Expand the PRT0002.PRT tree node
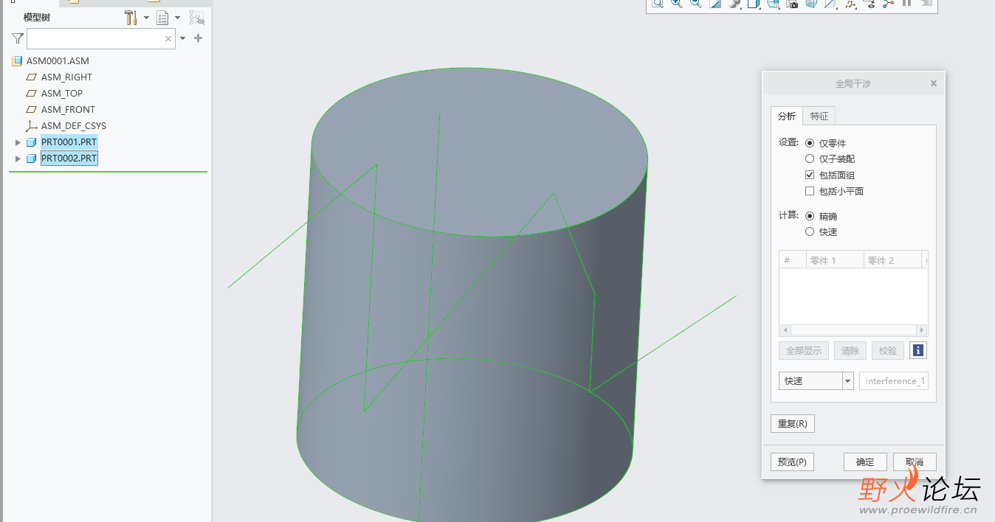The width and height of the screenshot is (995, 522). (18, 159)
